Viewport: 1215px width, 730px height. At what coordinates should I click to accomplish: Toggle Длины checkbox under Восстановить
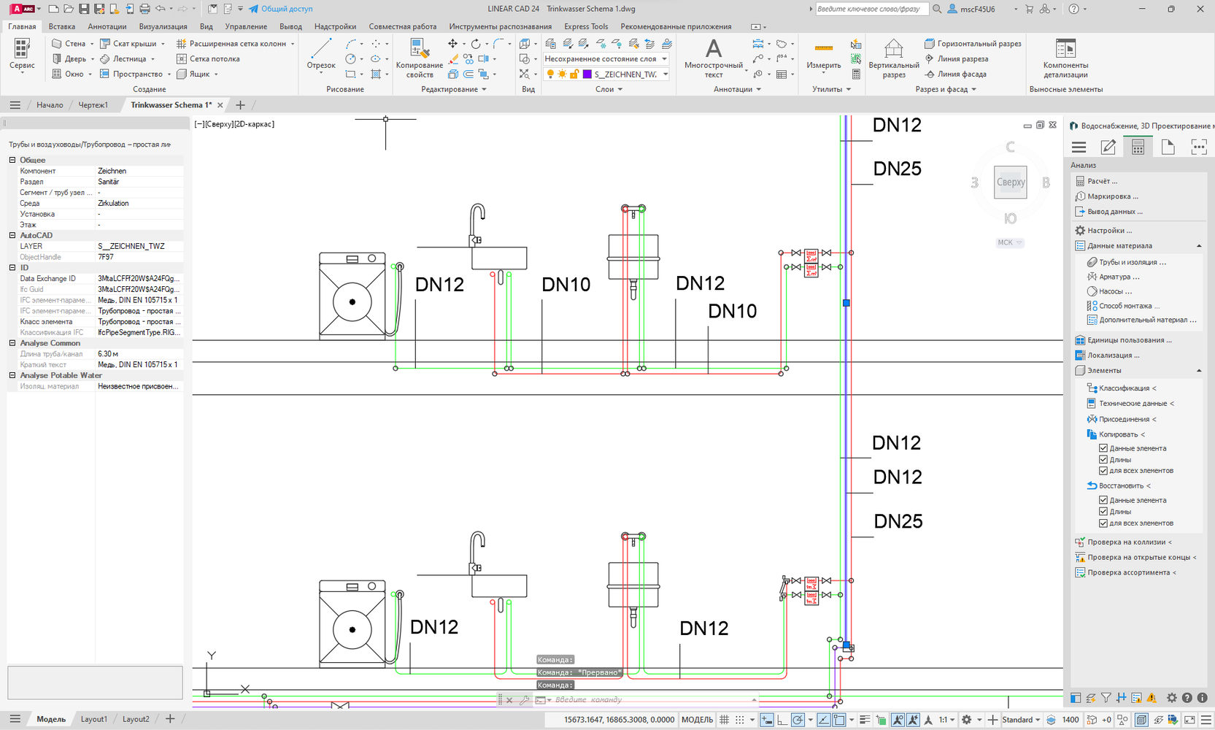[1103, 512]
